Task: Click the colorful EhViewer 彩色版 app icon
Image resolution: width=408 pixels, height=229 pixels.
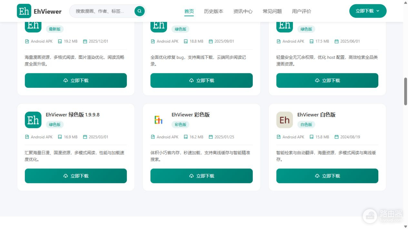Action: (159, 120)
